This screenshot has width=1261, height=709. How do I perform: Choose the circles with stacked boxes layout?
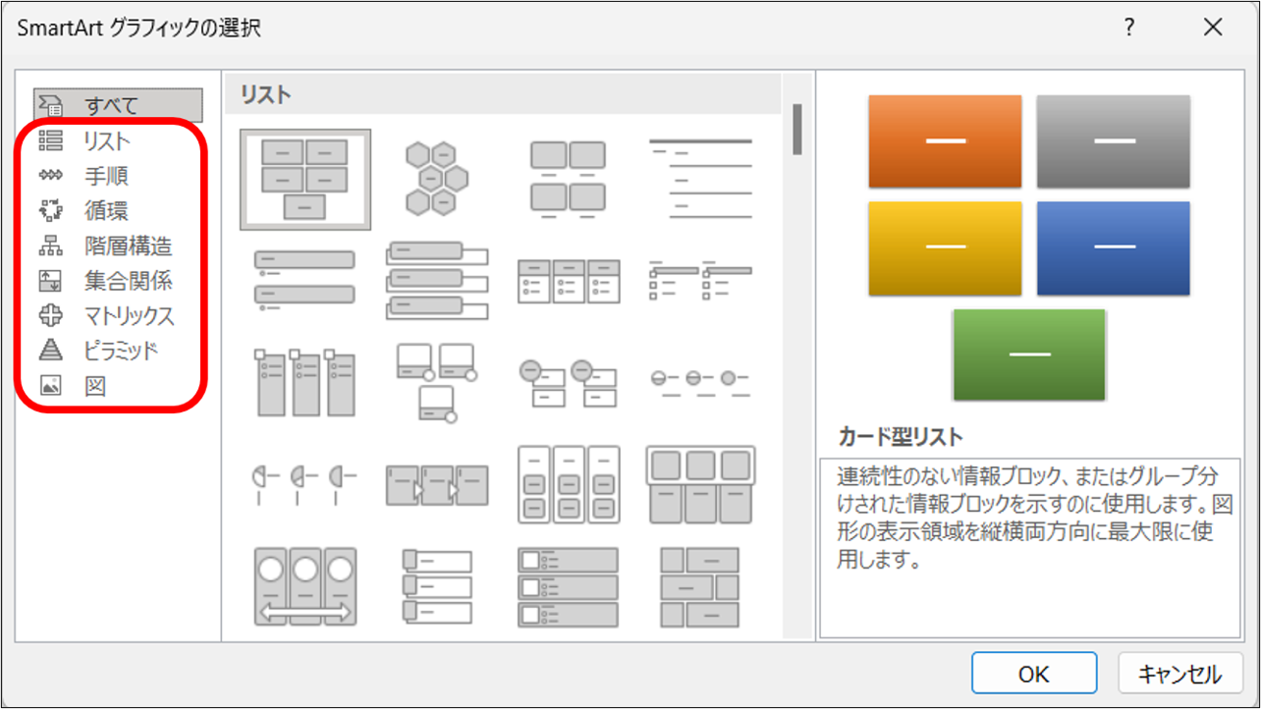point(568,382)
